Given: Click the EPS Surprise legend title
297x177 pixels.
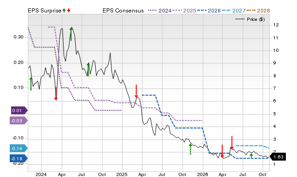Looking at the screenshot, I should tap(45, 11).
